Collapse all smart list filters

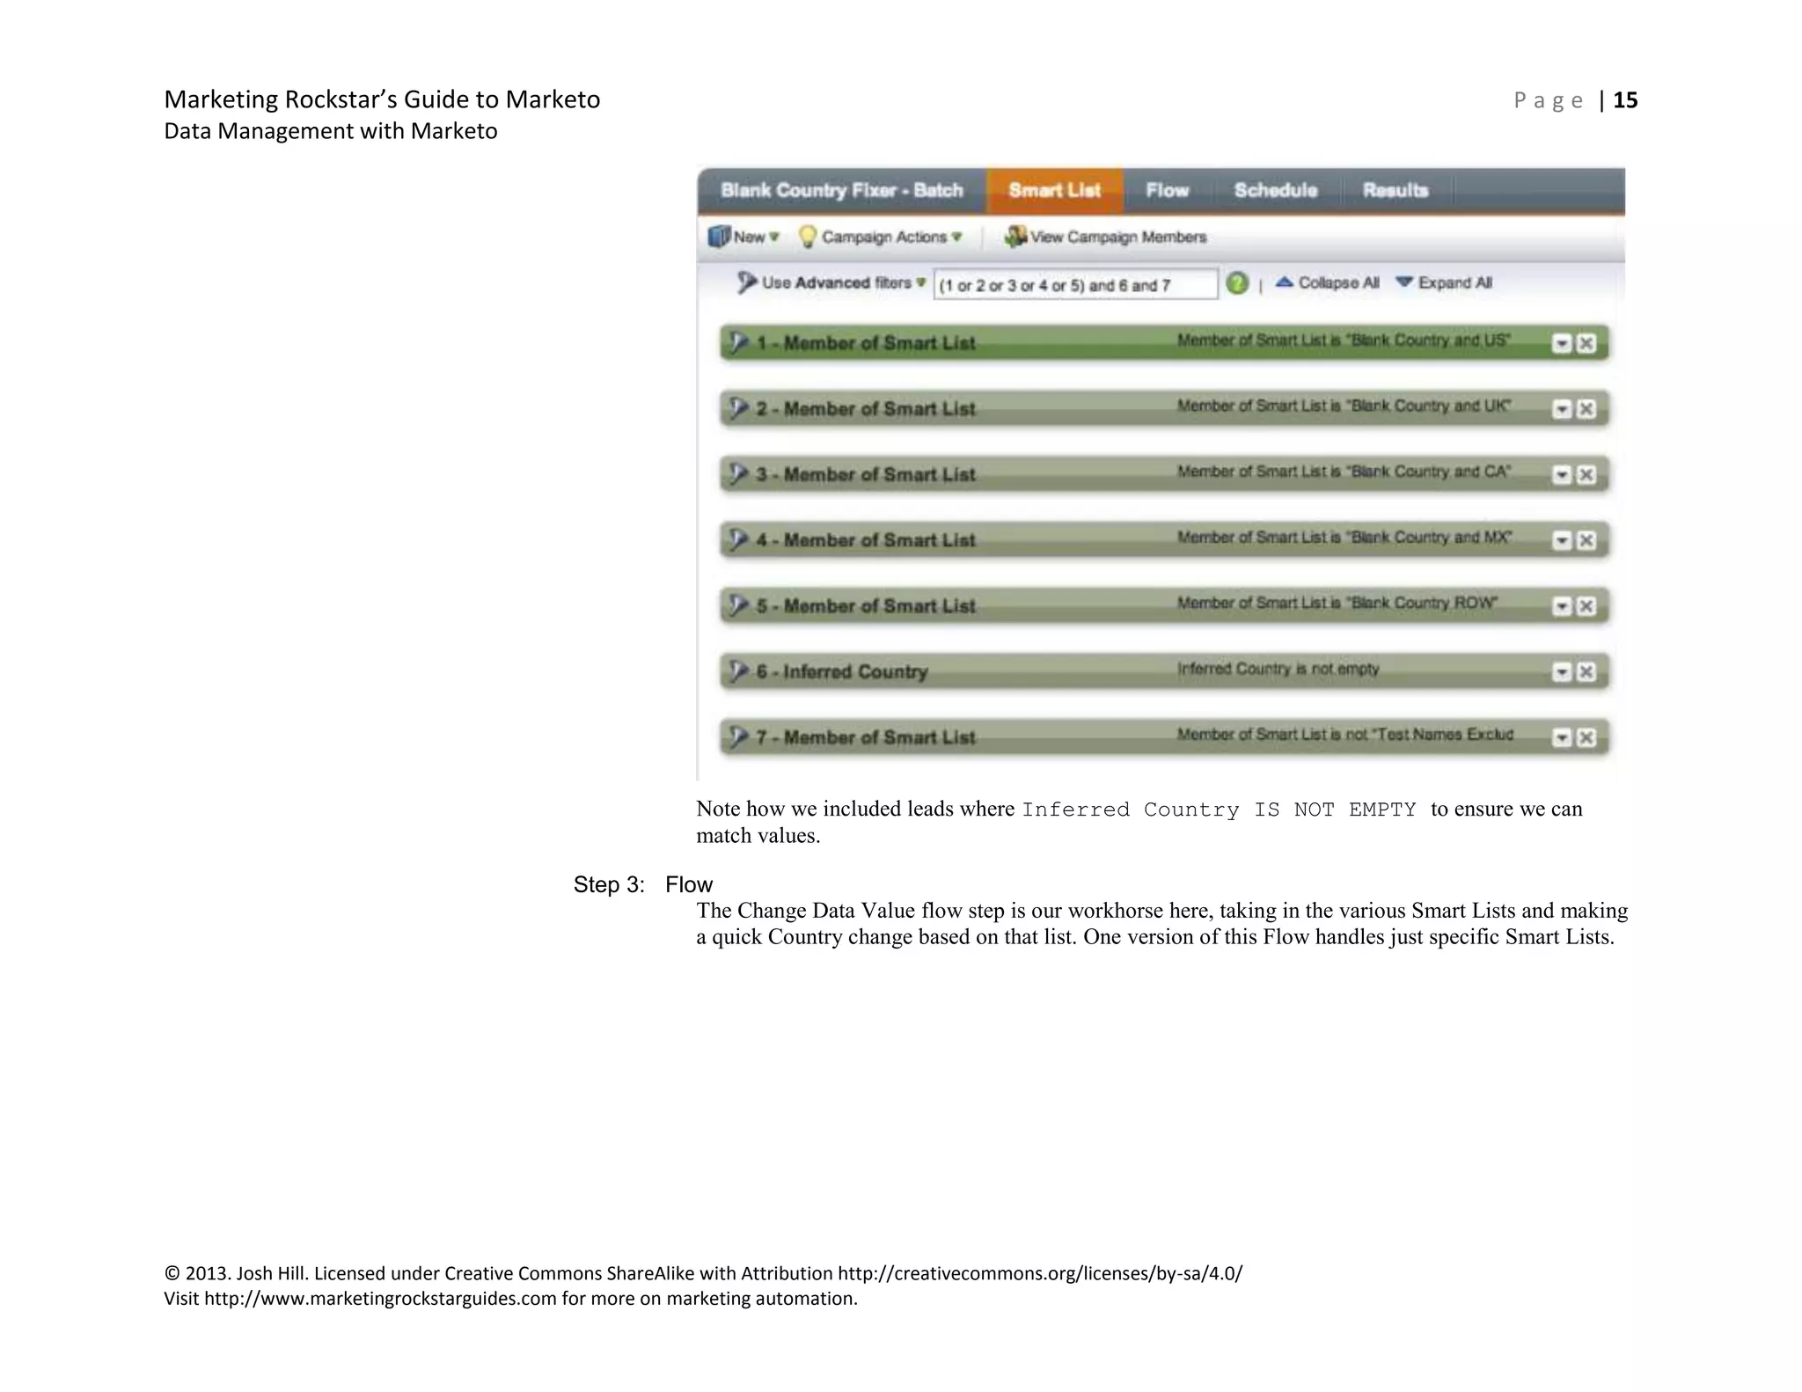pyautogui.click(x=1327, y=282)
